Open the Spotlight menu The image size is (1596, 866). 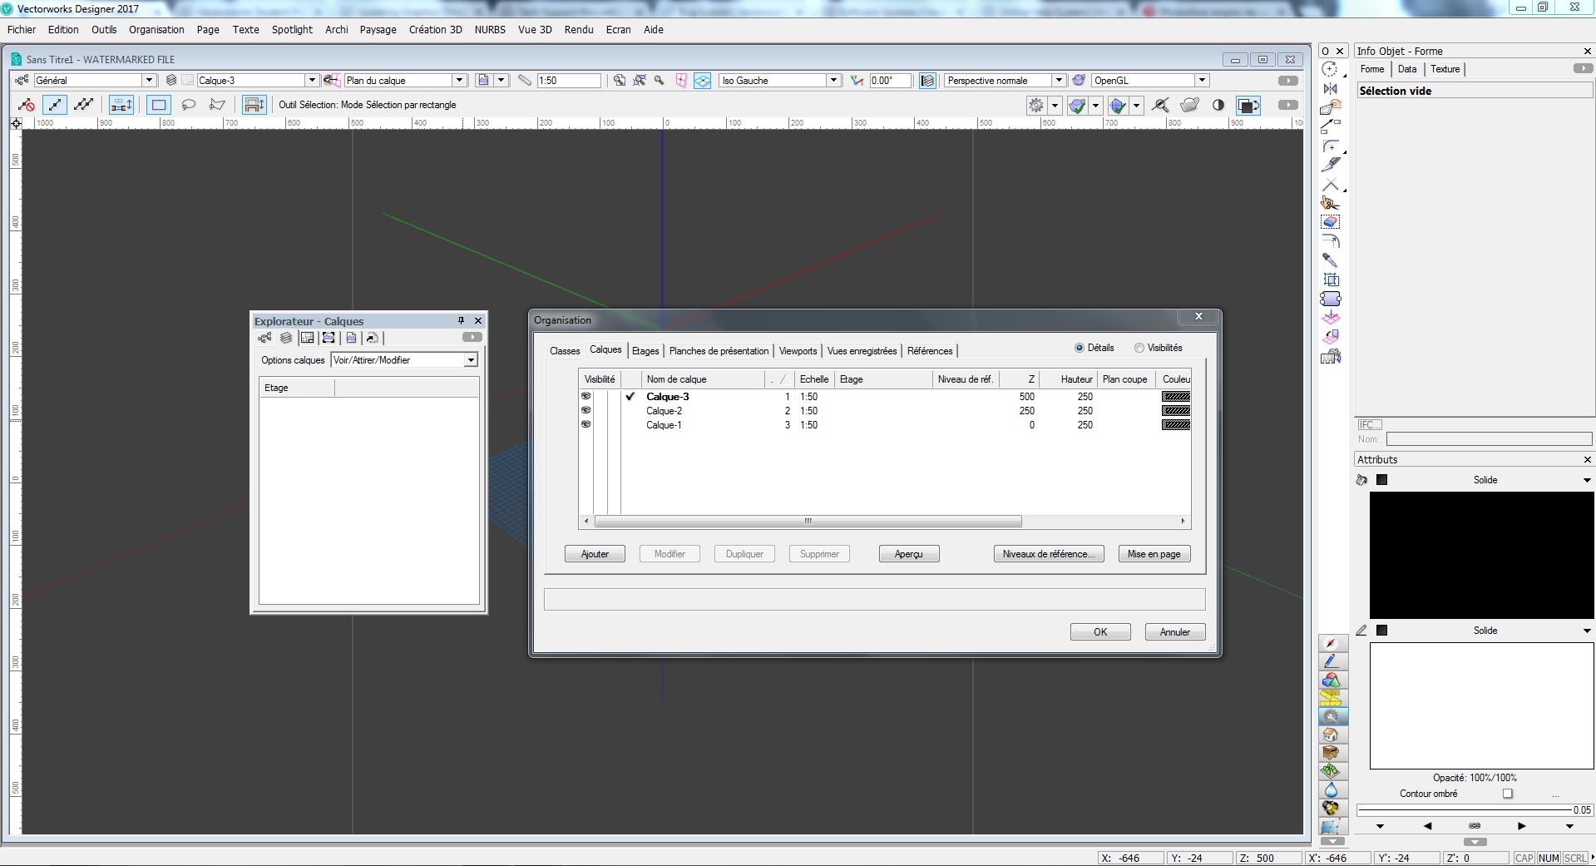(292, 29)
